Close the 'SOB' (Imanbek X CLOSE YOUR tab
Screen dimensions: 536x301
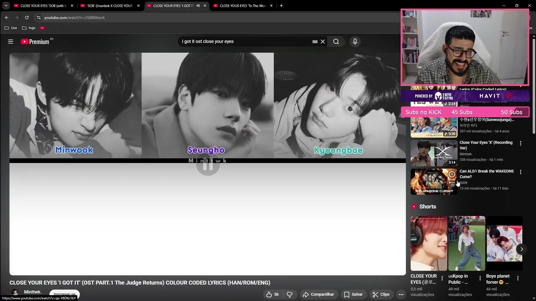pyautogui.click(x=139, y=6)
